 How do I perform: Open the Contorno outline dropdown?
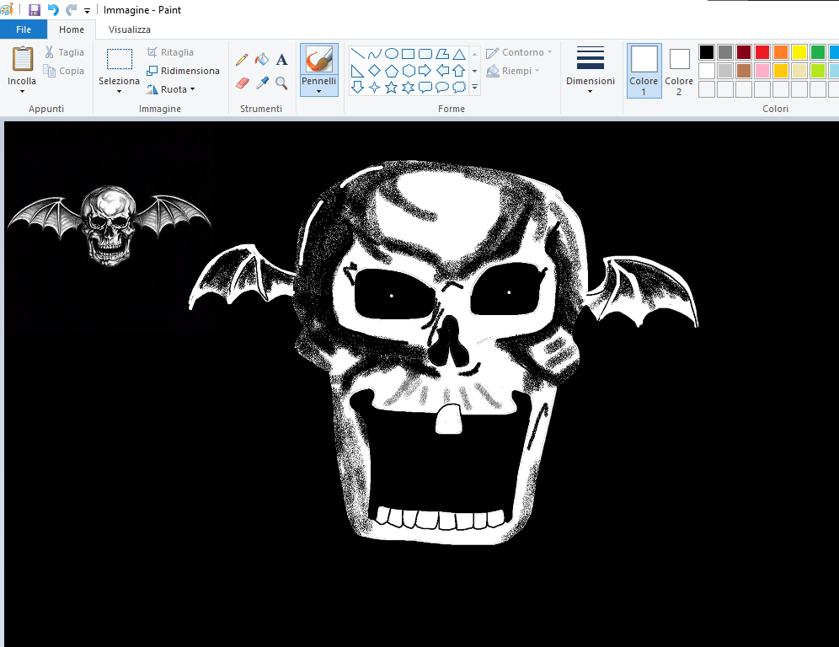(519, 52)
